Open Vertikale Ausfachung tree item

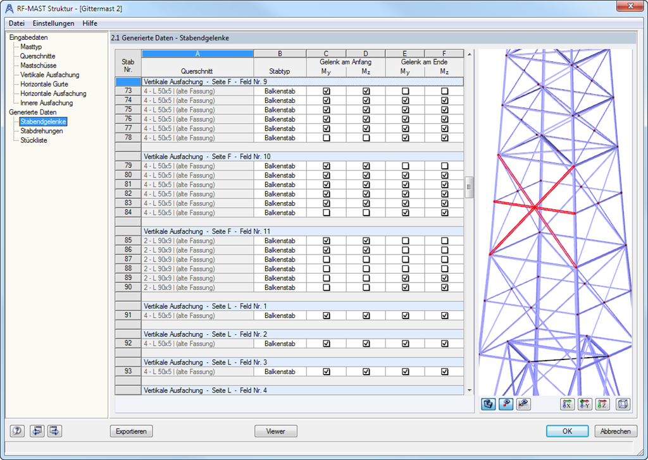click(49, 75)
